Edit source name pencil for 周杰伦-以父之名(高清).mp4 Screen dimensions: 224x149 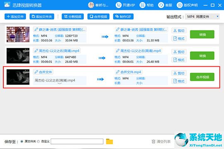pyautogui.click(x=36, y=51)
